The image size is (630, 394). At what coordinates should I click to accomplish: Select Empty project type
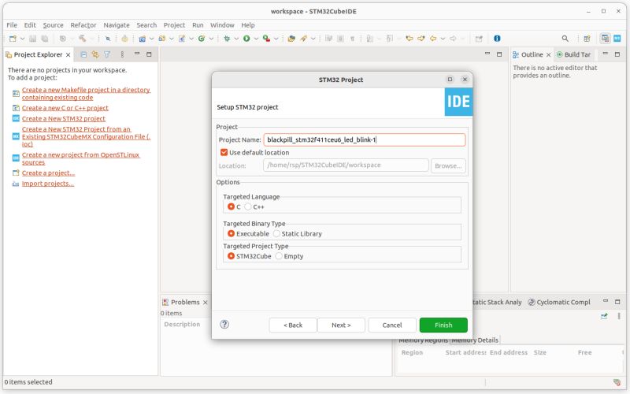(279, 256)
